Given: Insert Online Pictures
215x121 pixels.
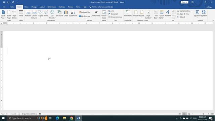Looking at the screenshot, I should pos(34,14).
